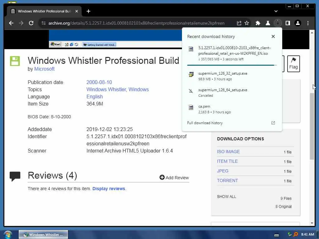This screenshot has width=319, height=239.
Task: Click the supermium_126_32_setup installer icon
Action: pyautogui.click(x=191, y=74)
